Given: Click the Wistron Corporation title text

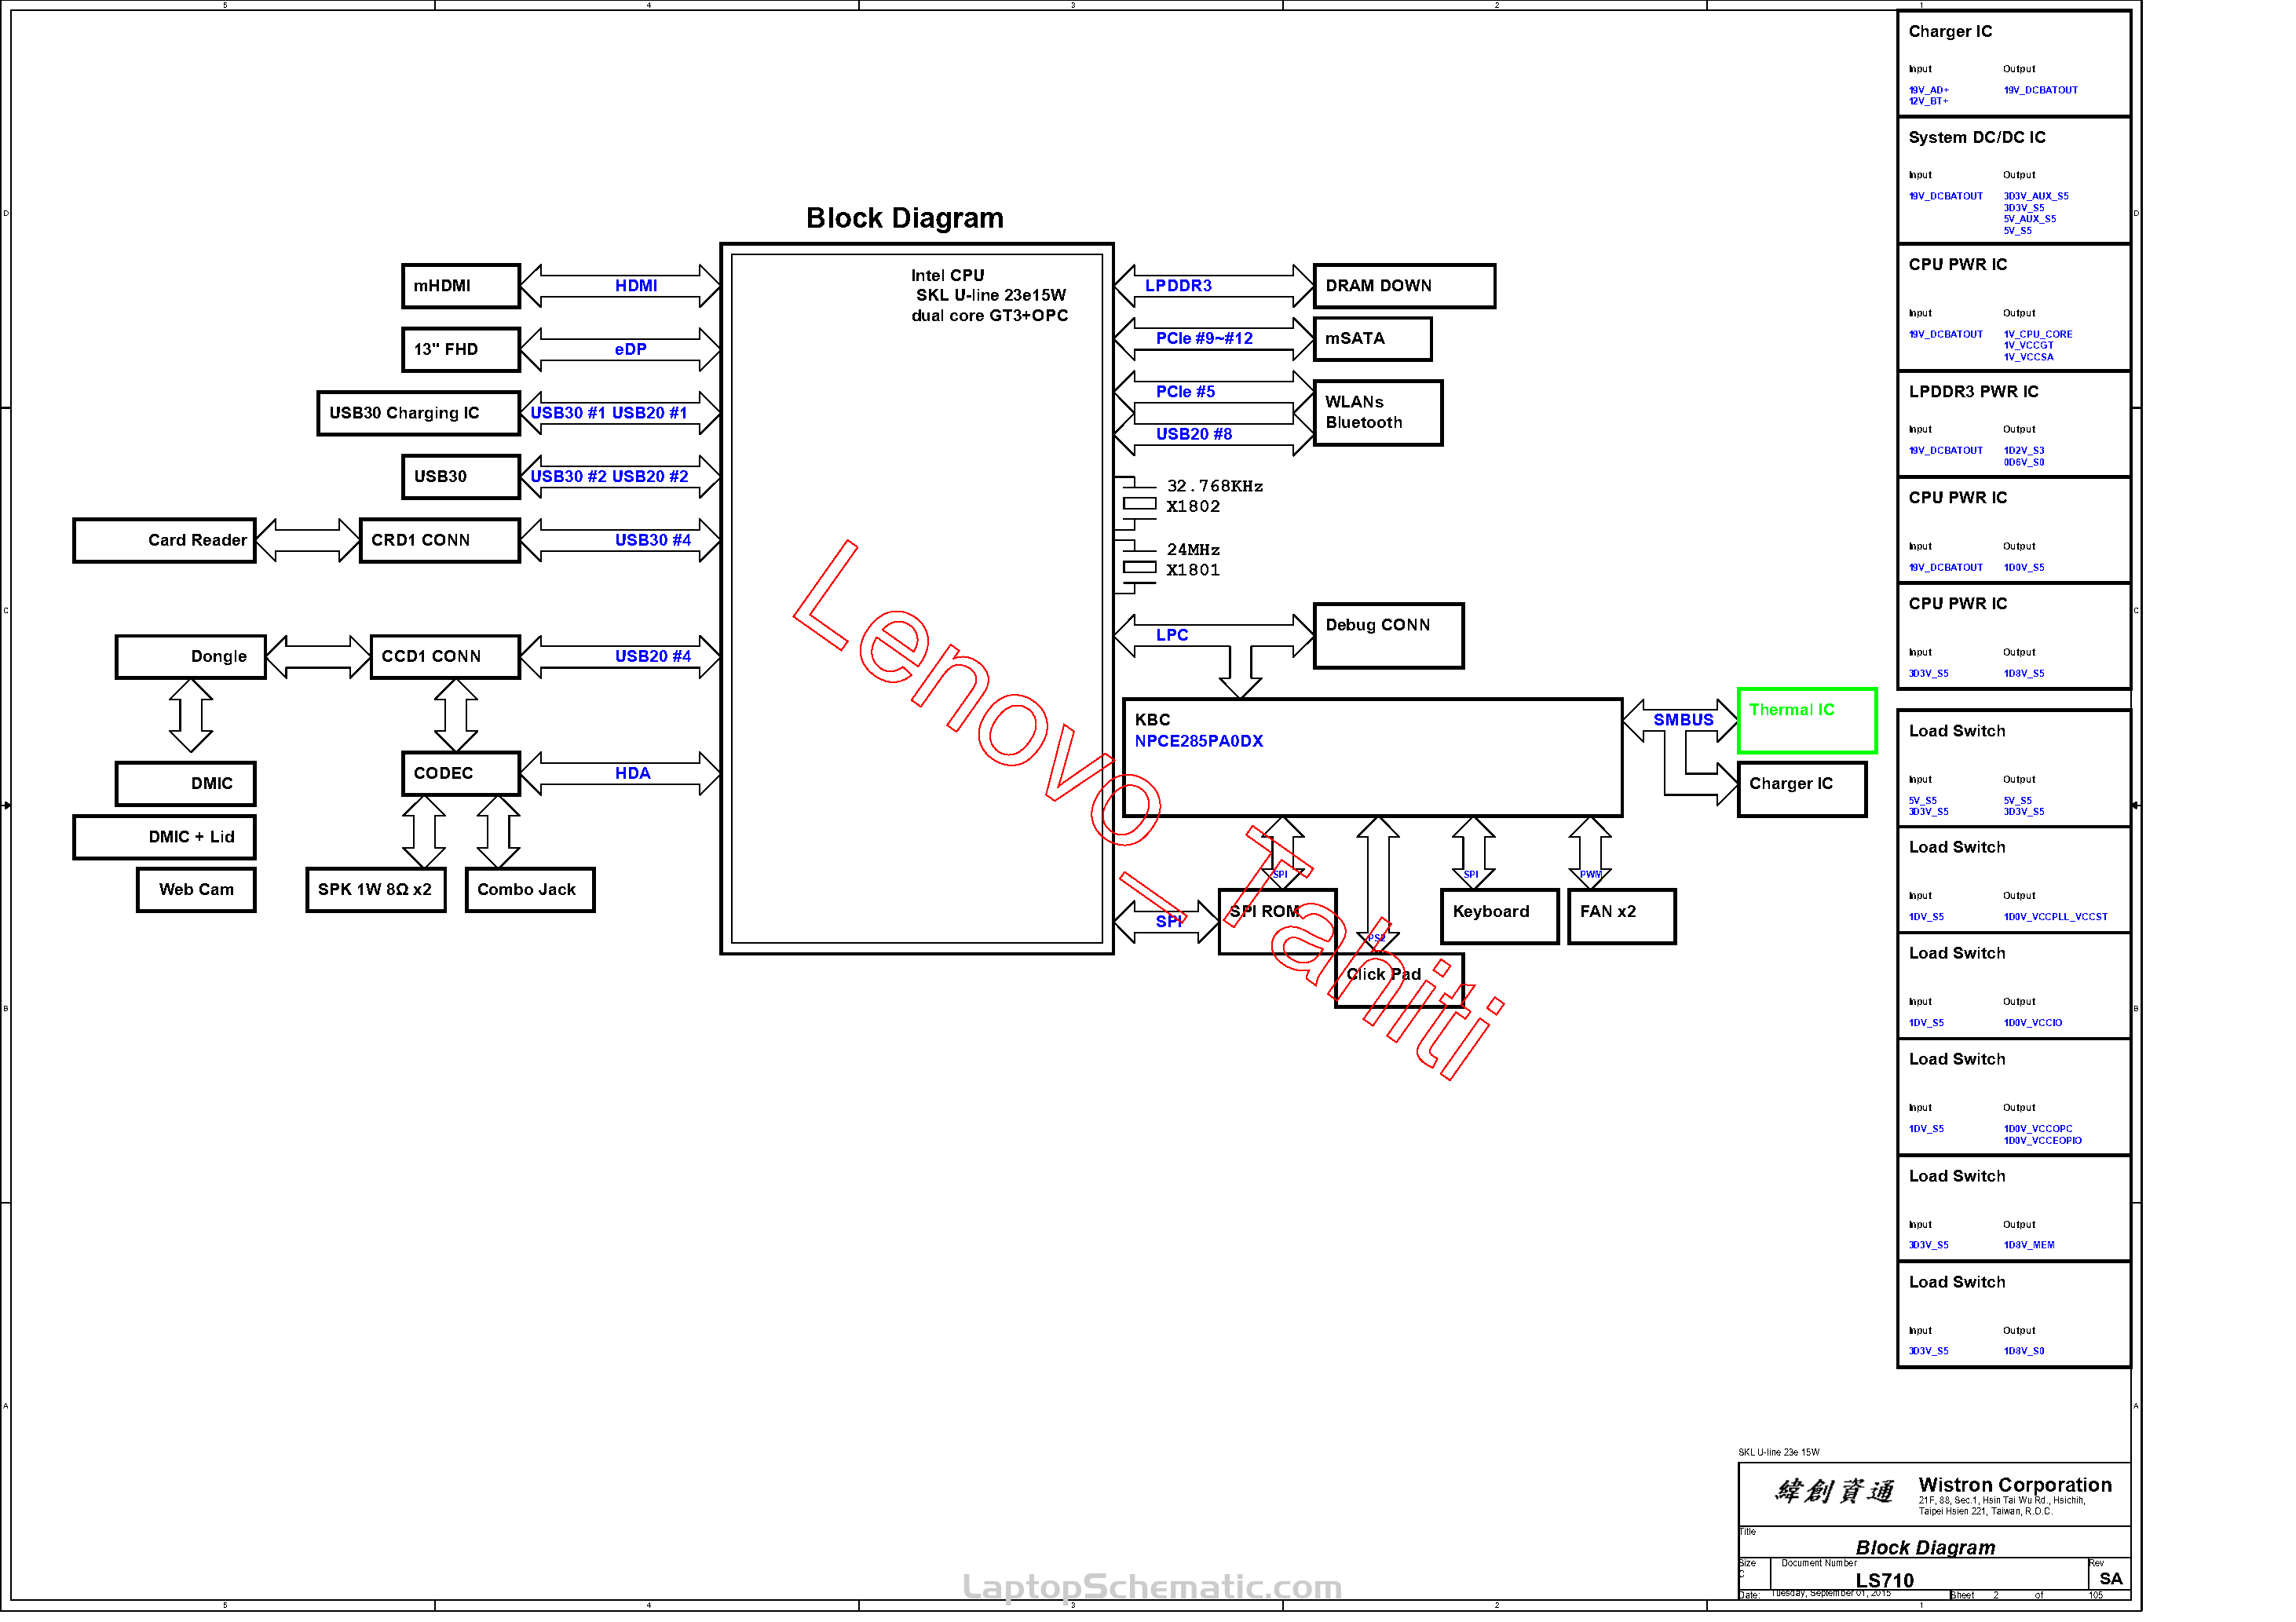Looking at the screenshot, I should click(x=2014, y=1485).
